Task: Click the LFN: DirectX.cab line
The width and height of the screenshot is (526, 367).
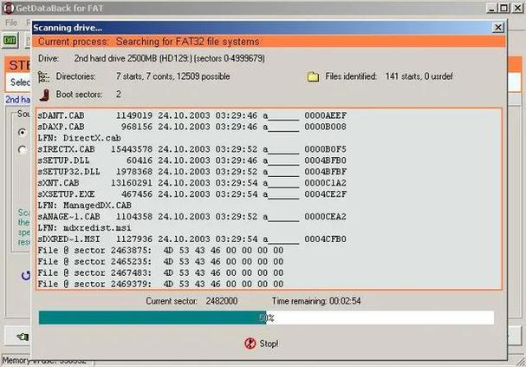Action: pos(79,138)
